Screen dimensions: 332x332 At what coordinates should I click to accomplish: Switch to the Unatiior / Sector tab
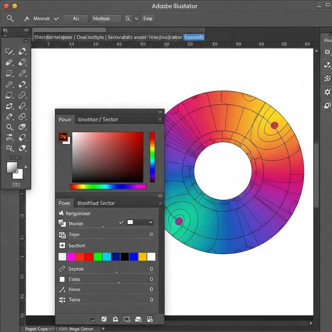tap(98, 120)
